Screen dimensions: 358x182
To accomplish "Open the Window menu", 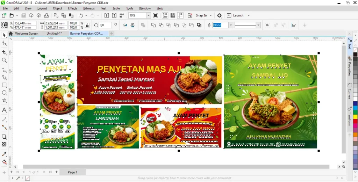I will tap(145, 8).
